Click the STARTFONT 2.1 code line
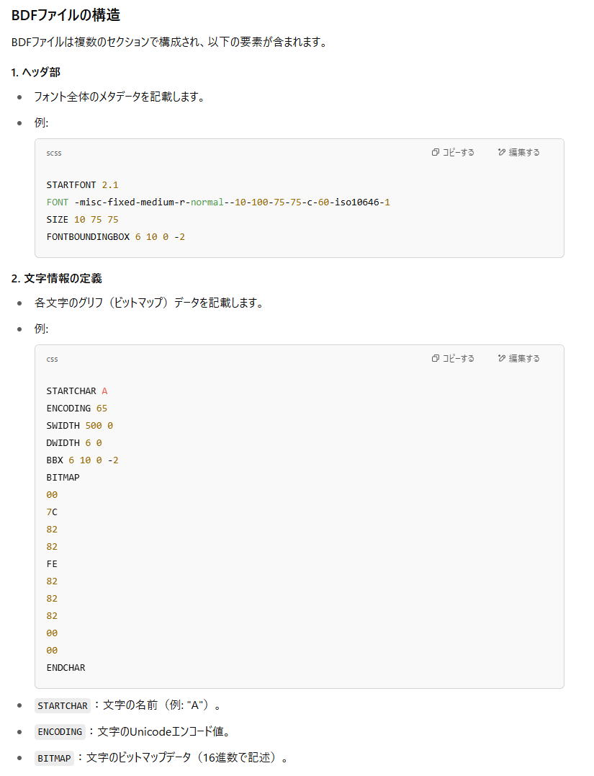This screenshot has height=776, width=594. click(82, 185)
